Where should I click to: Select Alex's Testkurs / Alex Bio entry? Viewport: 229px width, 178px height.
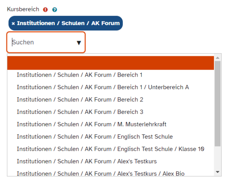[101, 174]
